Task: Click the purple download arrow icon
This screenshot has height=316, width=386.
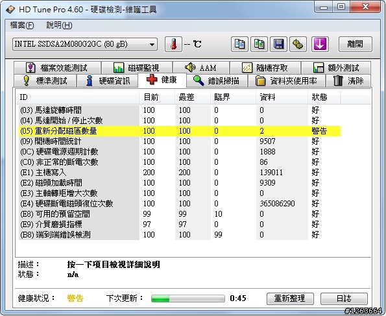Action: click(320, 44)
